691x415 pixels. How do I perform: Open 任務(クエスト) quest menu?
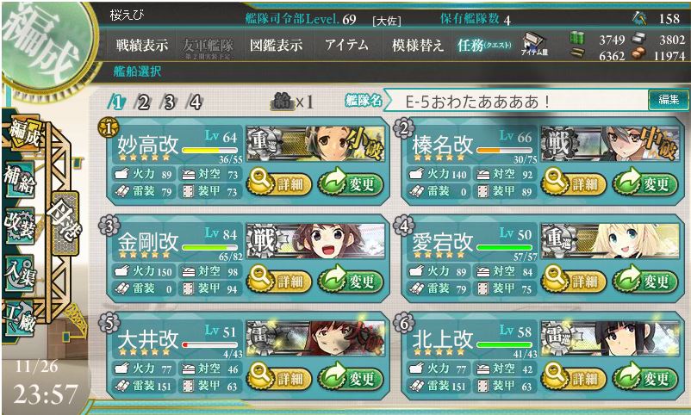tap(484, 45)
